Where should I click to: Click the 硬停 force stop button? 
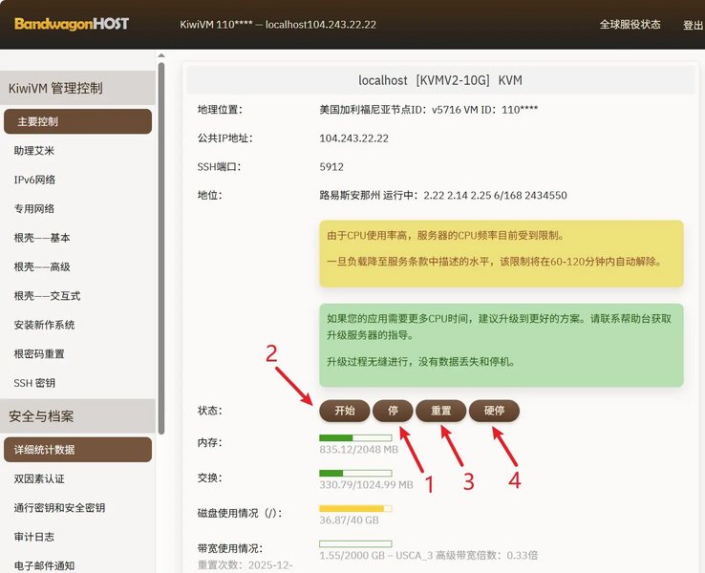pyautogui.click(x=494, y=411)
